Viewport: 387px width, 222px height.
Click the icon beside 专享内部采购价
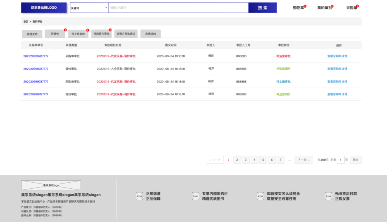[x=195, y=196]
